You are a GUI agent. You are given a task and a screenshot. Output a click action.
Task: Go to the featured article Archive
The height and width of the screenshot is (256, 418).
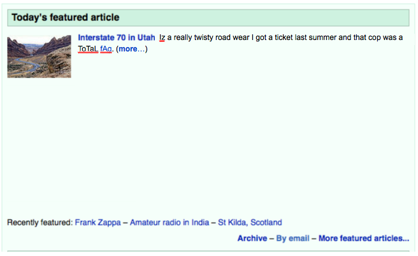click(x=252, y=238)
